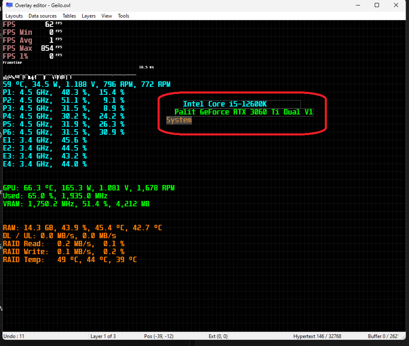Select the Palit GeForce RTX 3060 Ti layer
Viewport: 409px width, 346px height.
point(243,112)
